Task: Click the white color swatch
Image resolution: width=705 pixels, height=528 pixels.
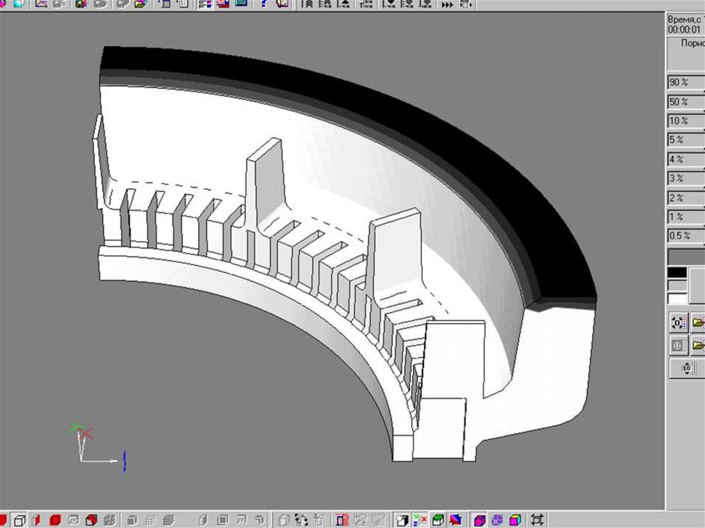Action: pos(677,299)
